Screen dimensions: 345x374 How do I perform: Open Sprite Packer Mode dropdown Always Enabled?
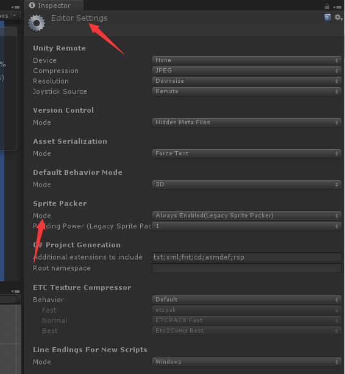coord(246,216)
